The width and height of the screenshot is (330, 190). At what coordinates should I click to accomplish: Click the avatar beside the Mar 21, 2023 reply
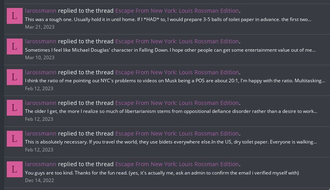pos(15,16)
